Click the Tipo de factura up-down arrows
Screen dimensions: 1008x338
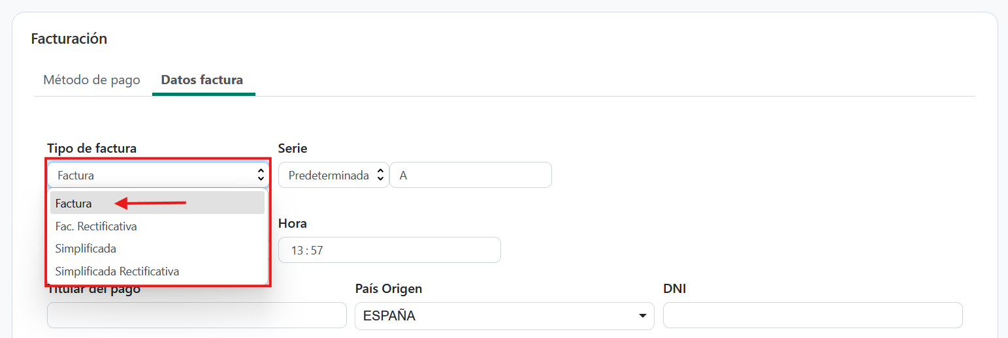click(x=261, y=175)
